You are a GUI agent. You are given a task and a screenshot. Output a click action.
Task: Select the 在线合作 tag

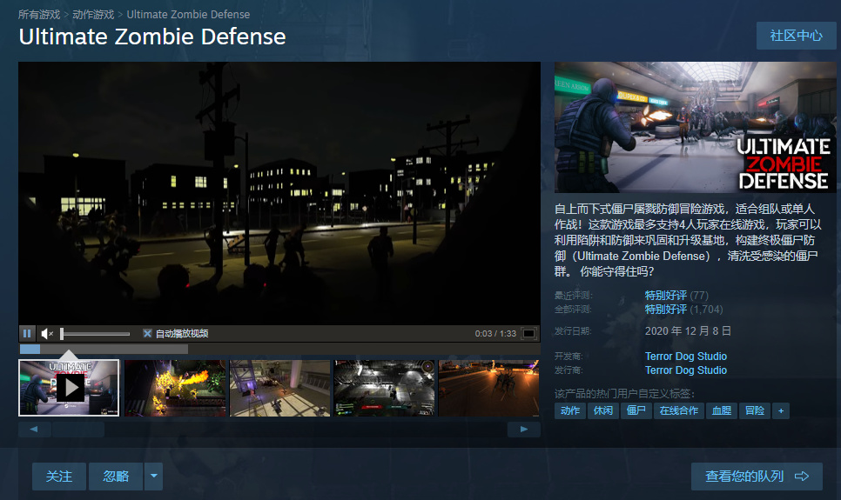point(679,410)
